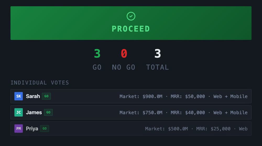Image resolution: width=262 pixels, height=146 pixels.
Task: Click Sarah's blue SK avatar
Action: (19, 96)
